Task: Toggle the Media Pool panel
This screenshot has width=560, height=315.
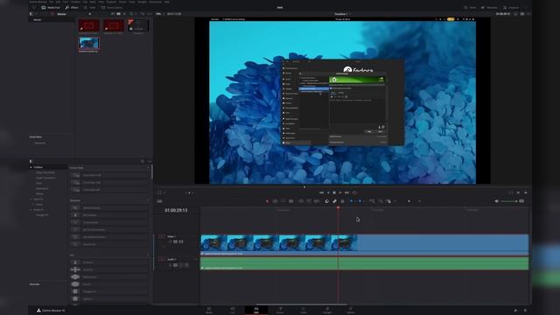Action: [51, 8]
